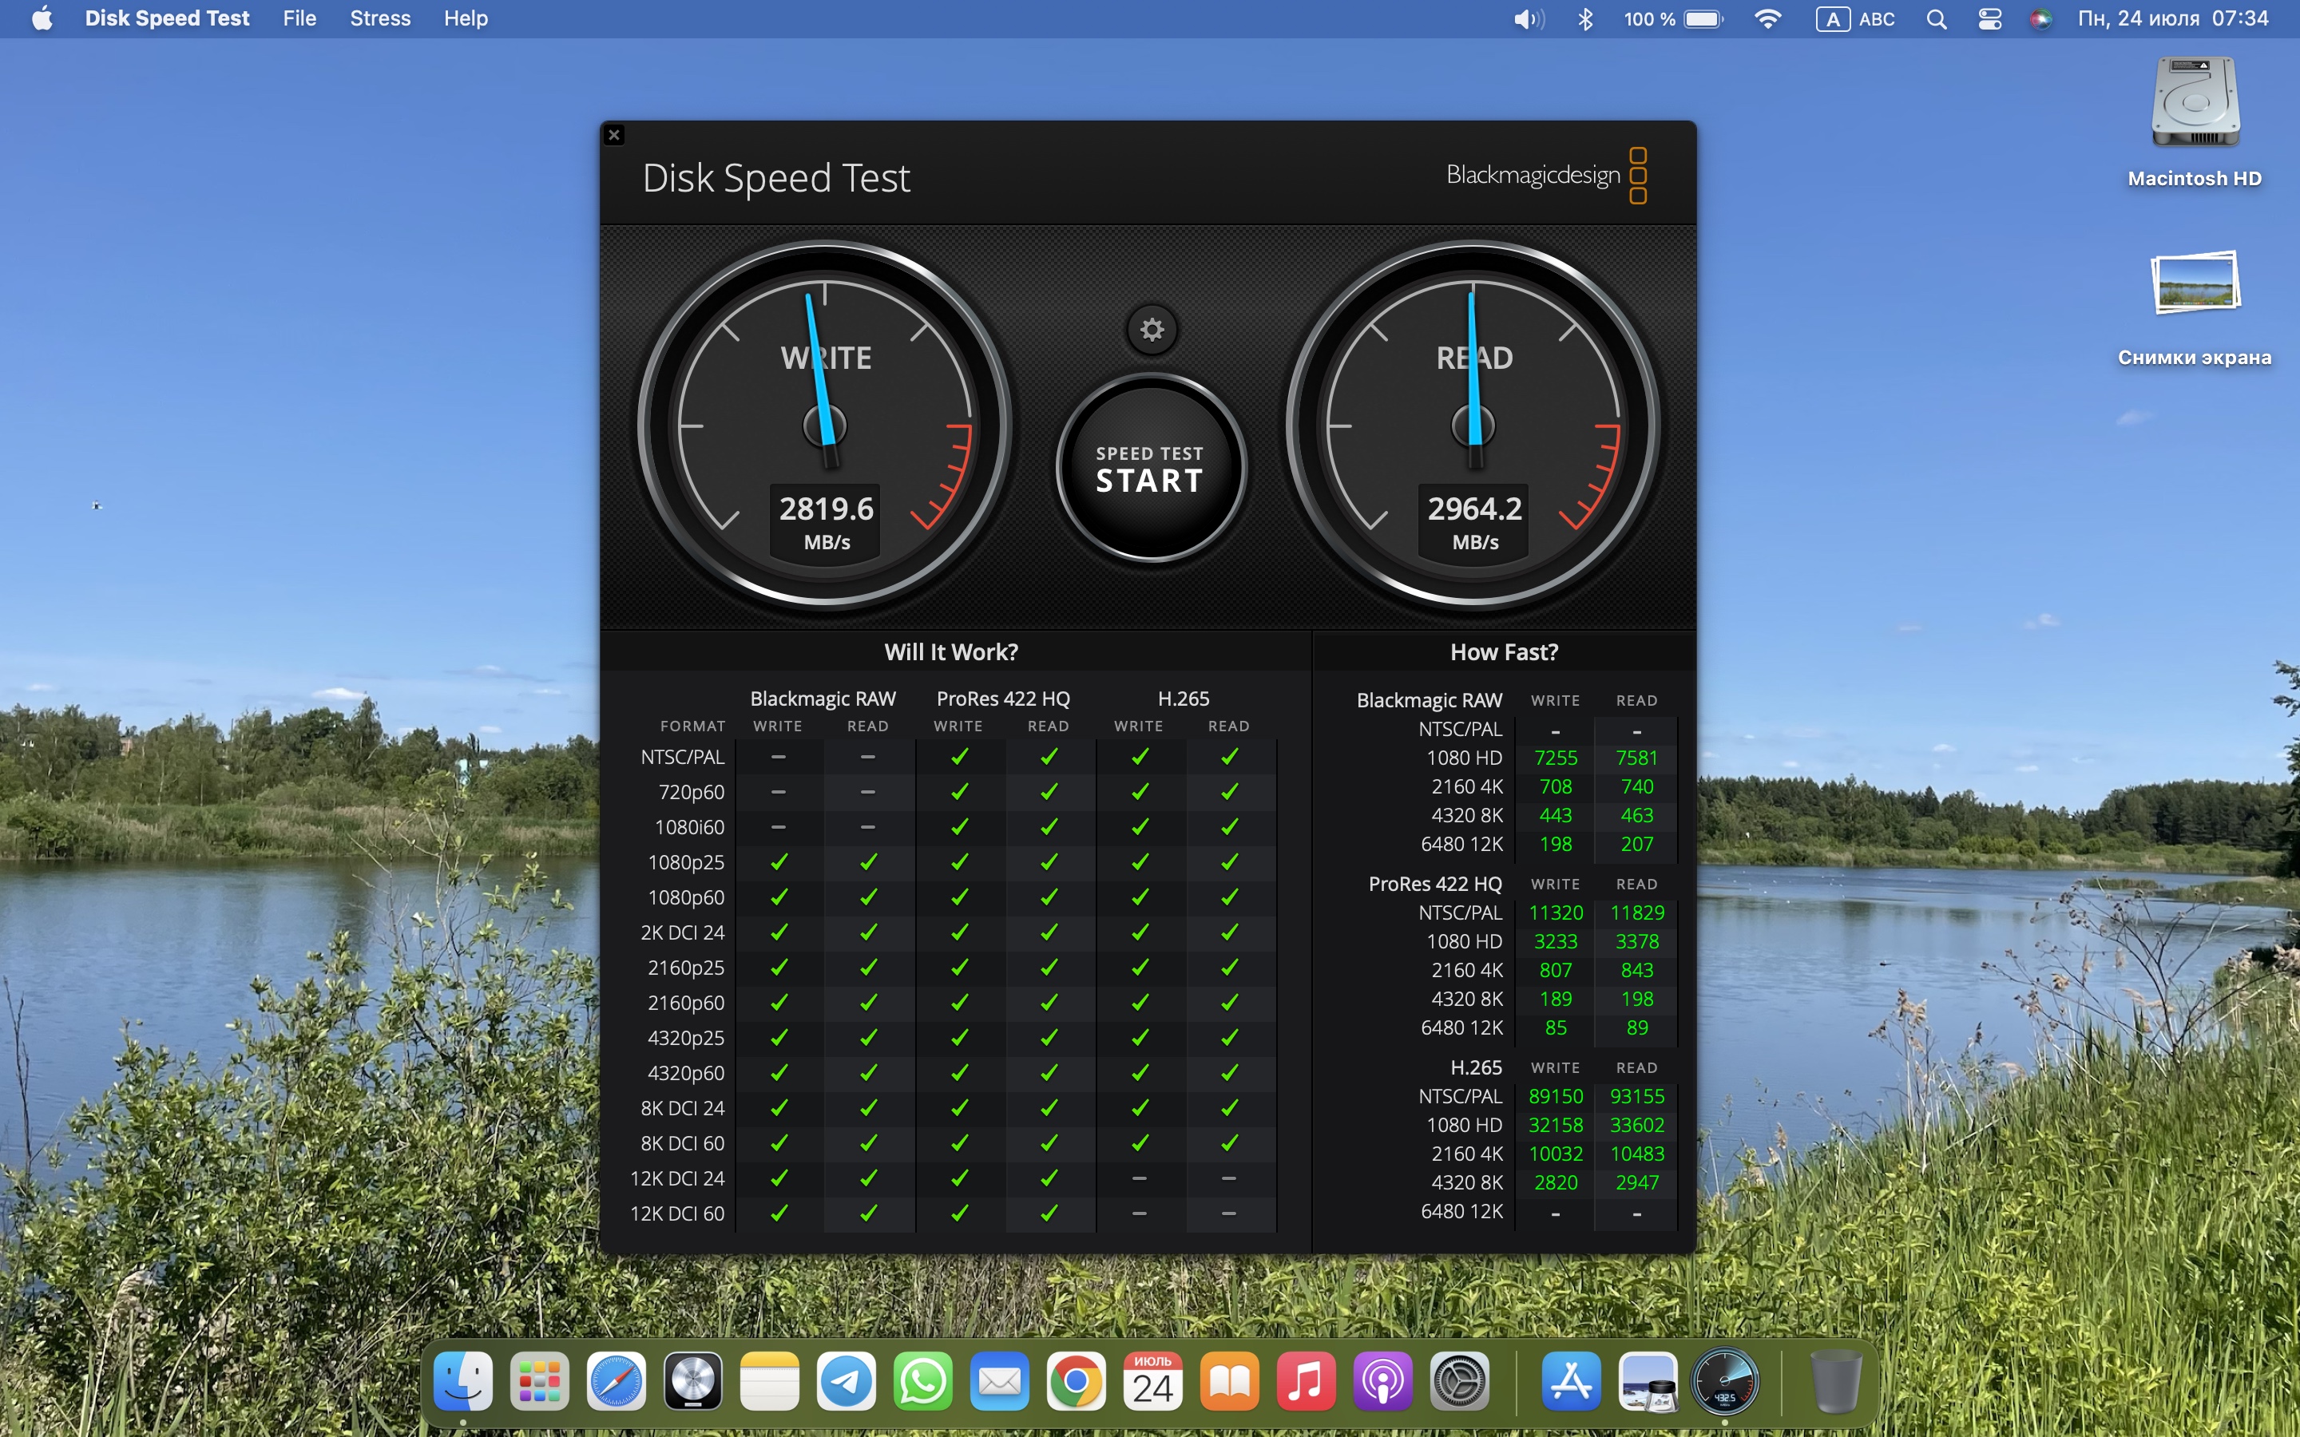Click the 720p60 format row label
The height and width of the screenshot is (1437, 2300).
tap(691, 792)
